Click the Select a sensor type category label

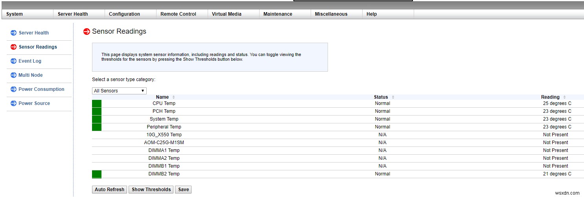tap(124, 80)
